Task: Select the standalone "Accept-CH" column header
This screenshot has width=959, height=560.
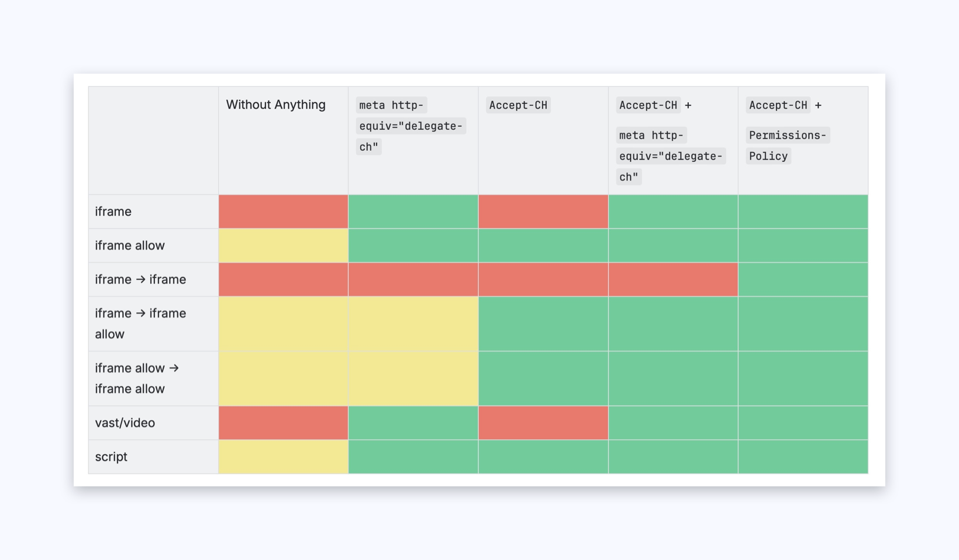Action: [x=518, y=105]
